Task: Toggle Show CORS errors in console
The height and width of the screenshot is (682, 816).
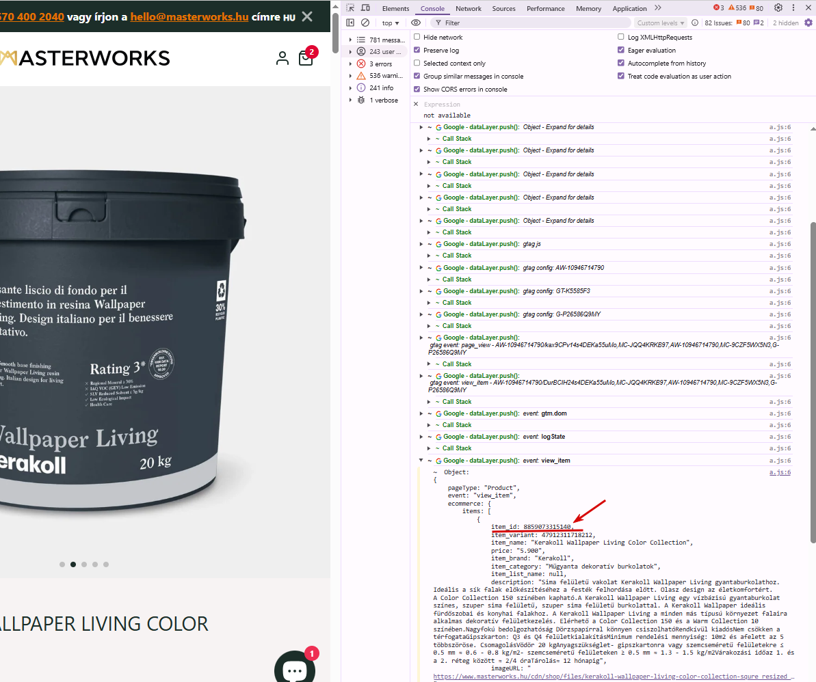Action: click(417, 89)
